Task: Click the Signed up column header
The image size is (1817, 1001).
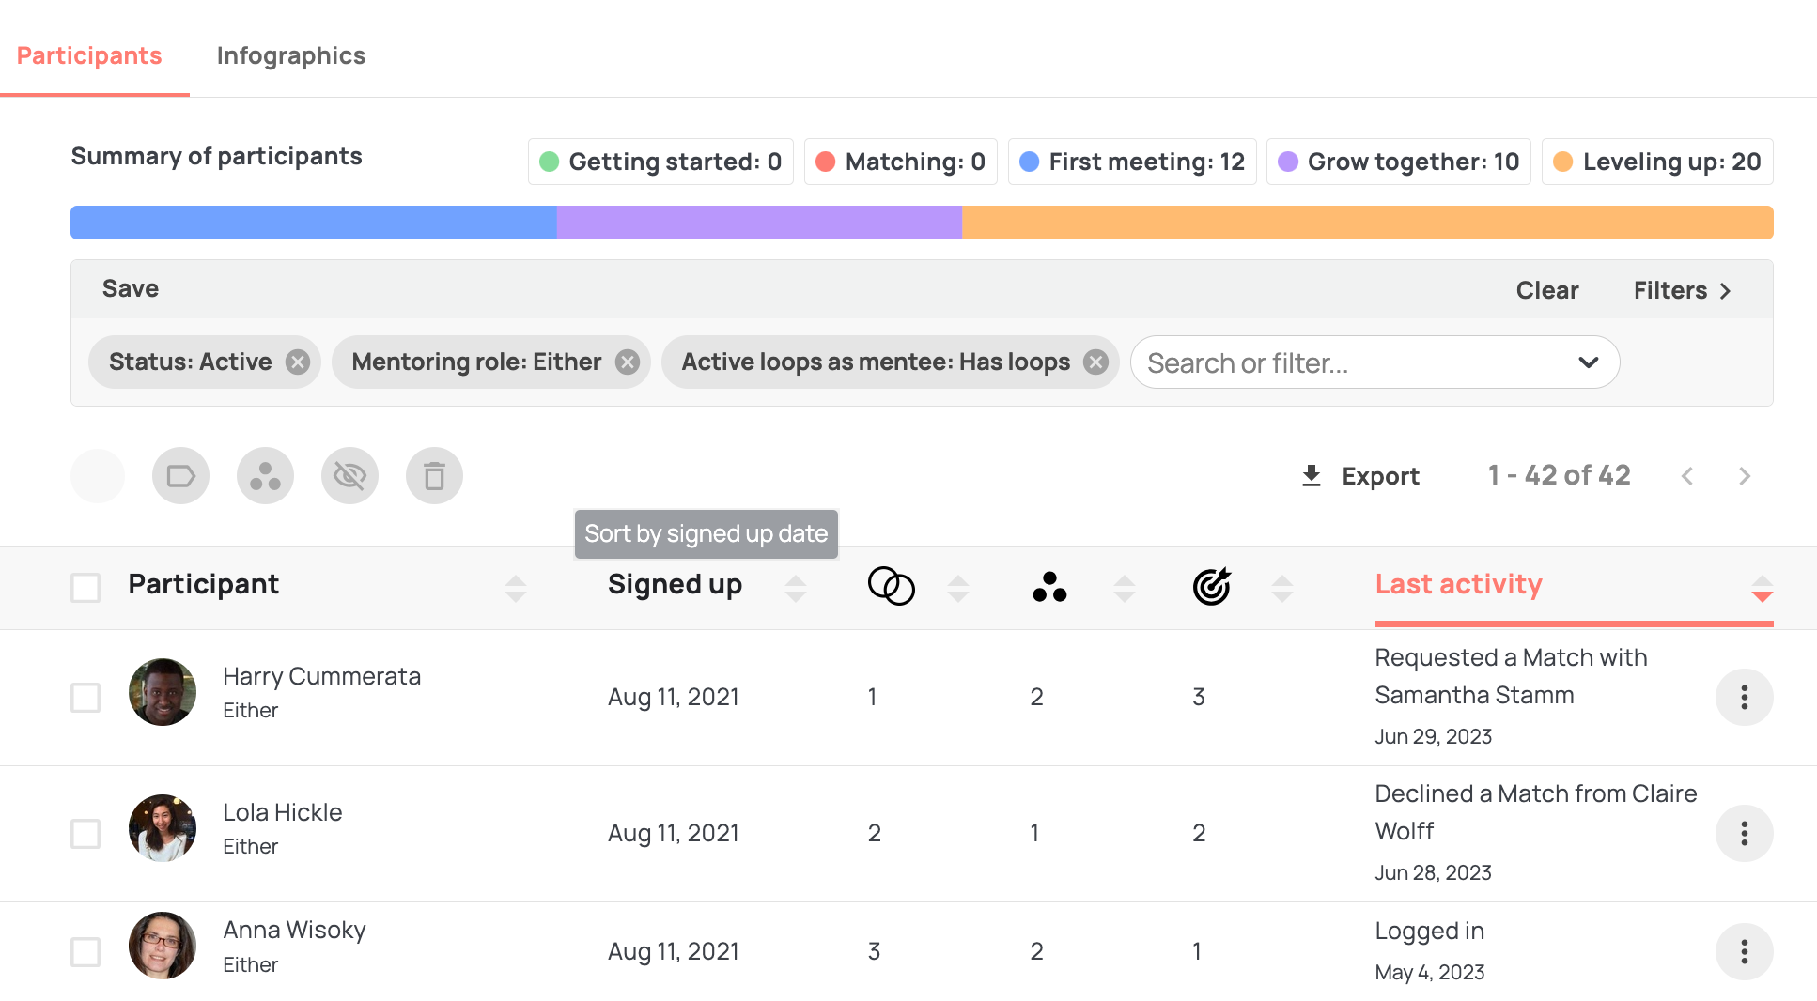Action: [675, 584]
